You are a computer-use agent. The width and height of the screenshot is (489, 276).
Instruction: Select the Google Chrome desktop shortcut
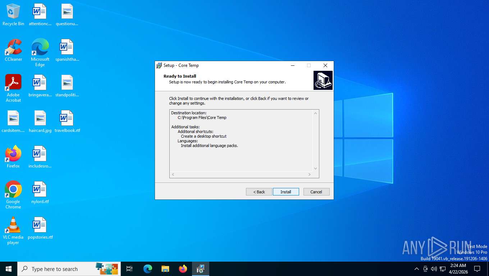pos(13,195)
